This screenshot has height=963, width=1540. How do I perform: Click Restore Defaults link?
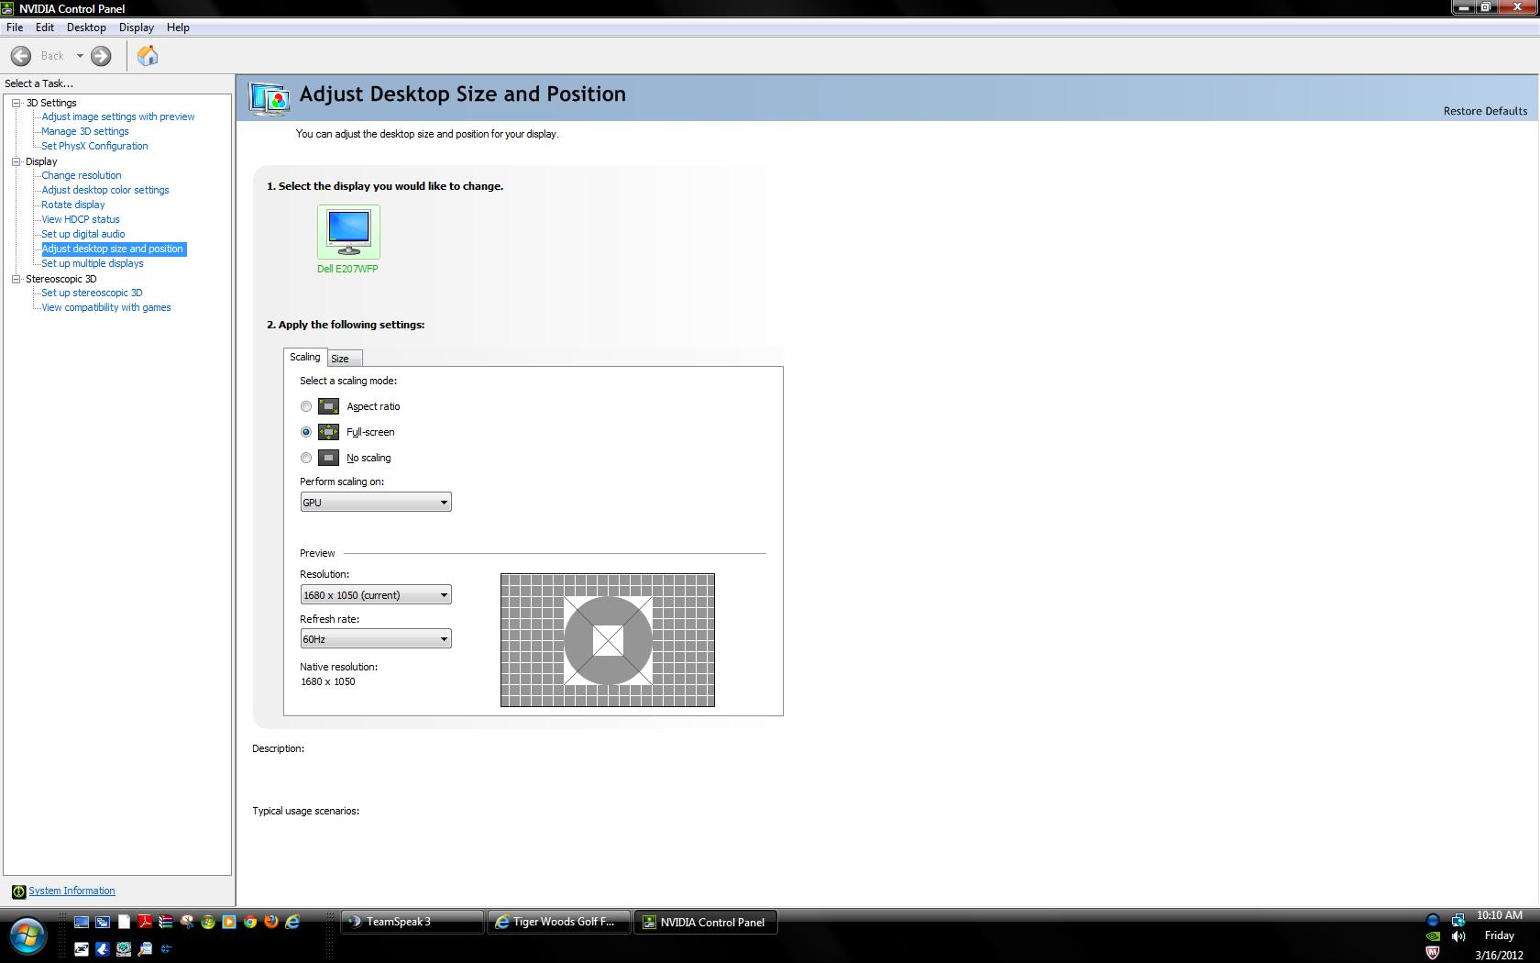click(1485, 111)
